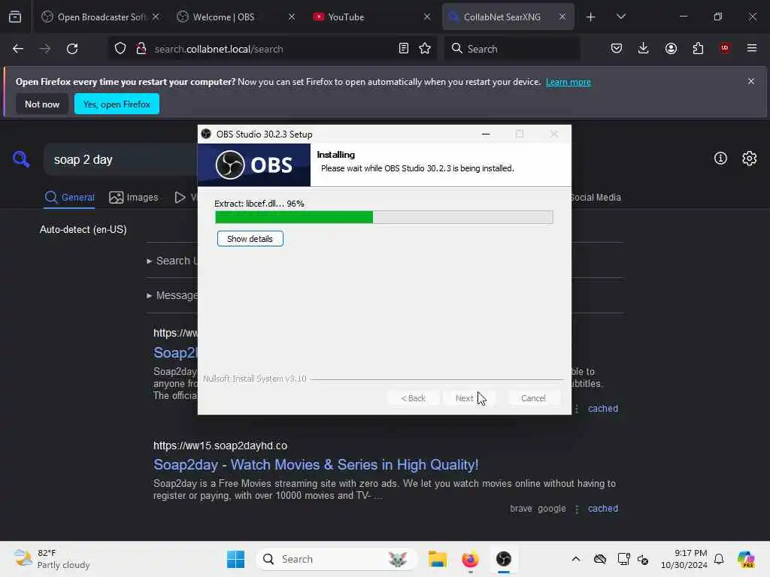Open the Pocket save icon
The image size is (770, 577).
click(x=617, y=48)
